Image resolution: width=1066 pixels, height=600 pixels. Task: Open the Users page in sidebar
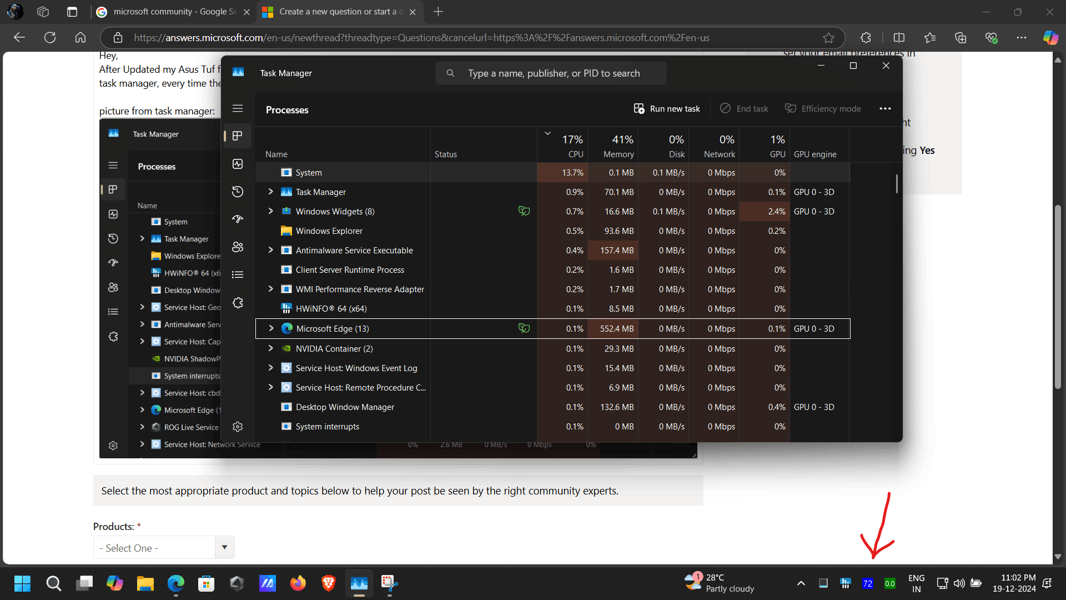click(x=238, y=247)
